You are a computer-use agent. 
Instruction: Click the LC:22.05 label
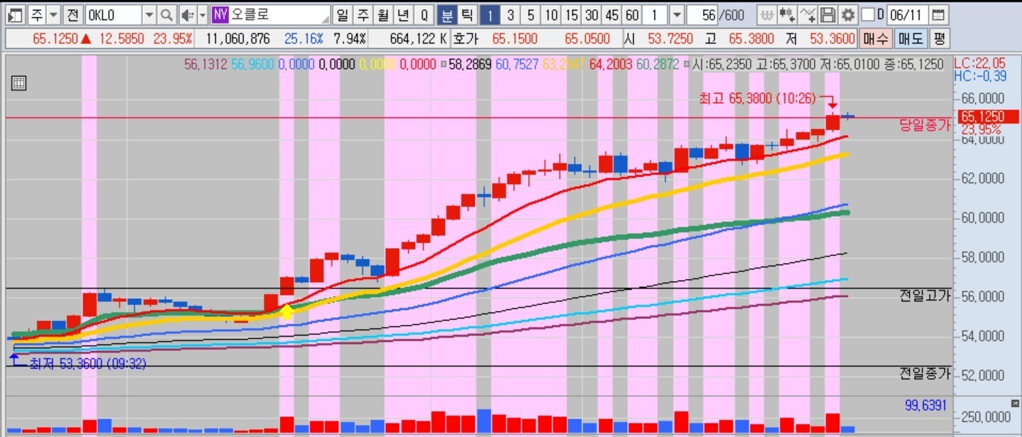pyautogui.click(x=979, y=63)
